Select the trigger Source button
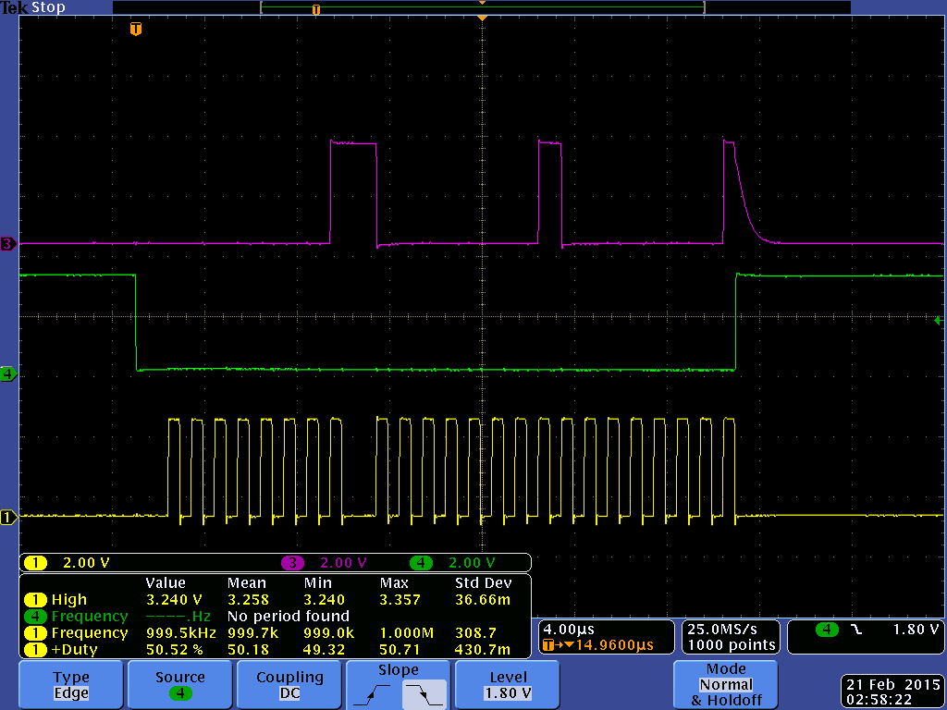 180,685
